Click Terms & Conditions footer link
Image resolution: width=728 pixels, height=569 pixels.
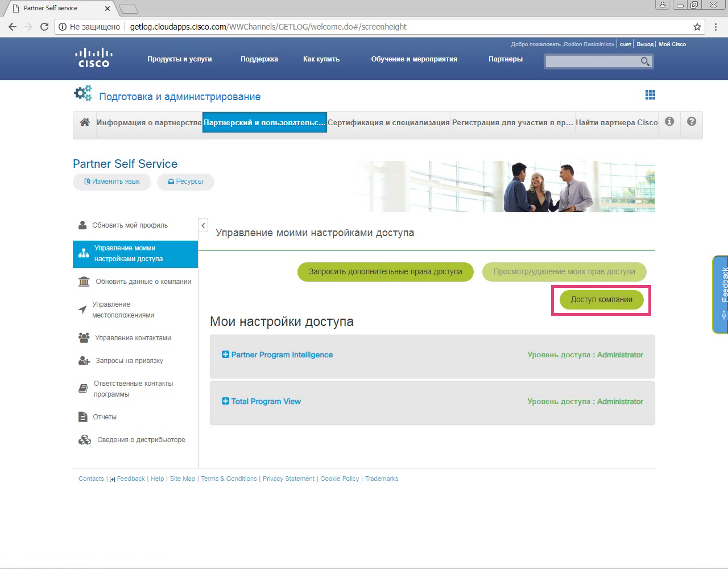pos(229,479)
